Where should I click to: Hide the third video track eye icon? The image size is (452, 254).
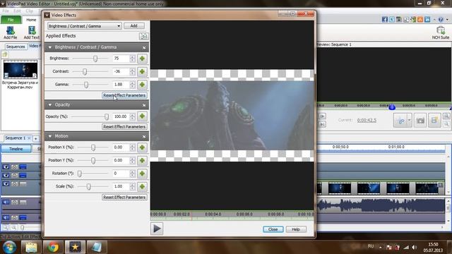click(x=6, y=183)
